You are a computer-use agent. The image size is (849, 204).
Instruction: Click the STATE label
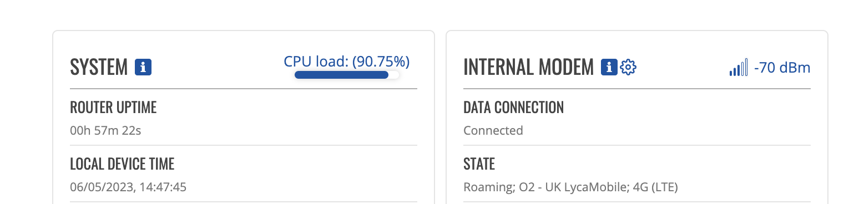pos(479,164)
